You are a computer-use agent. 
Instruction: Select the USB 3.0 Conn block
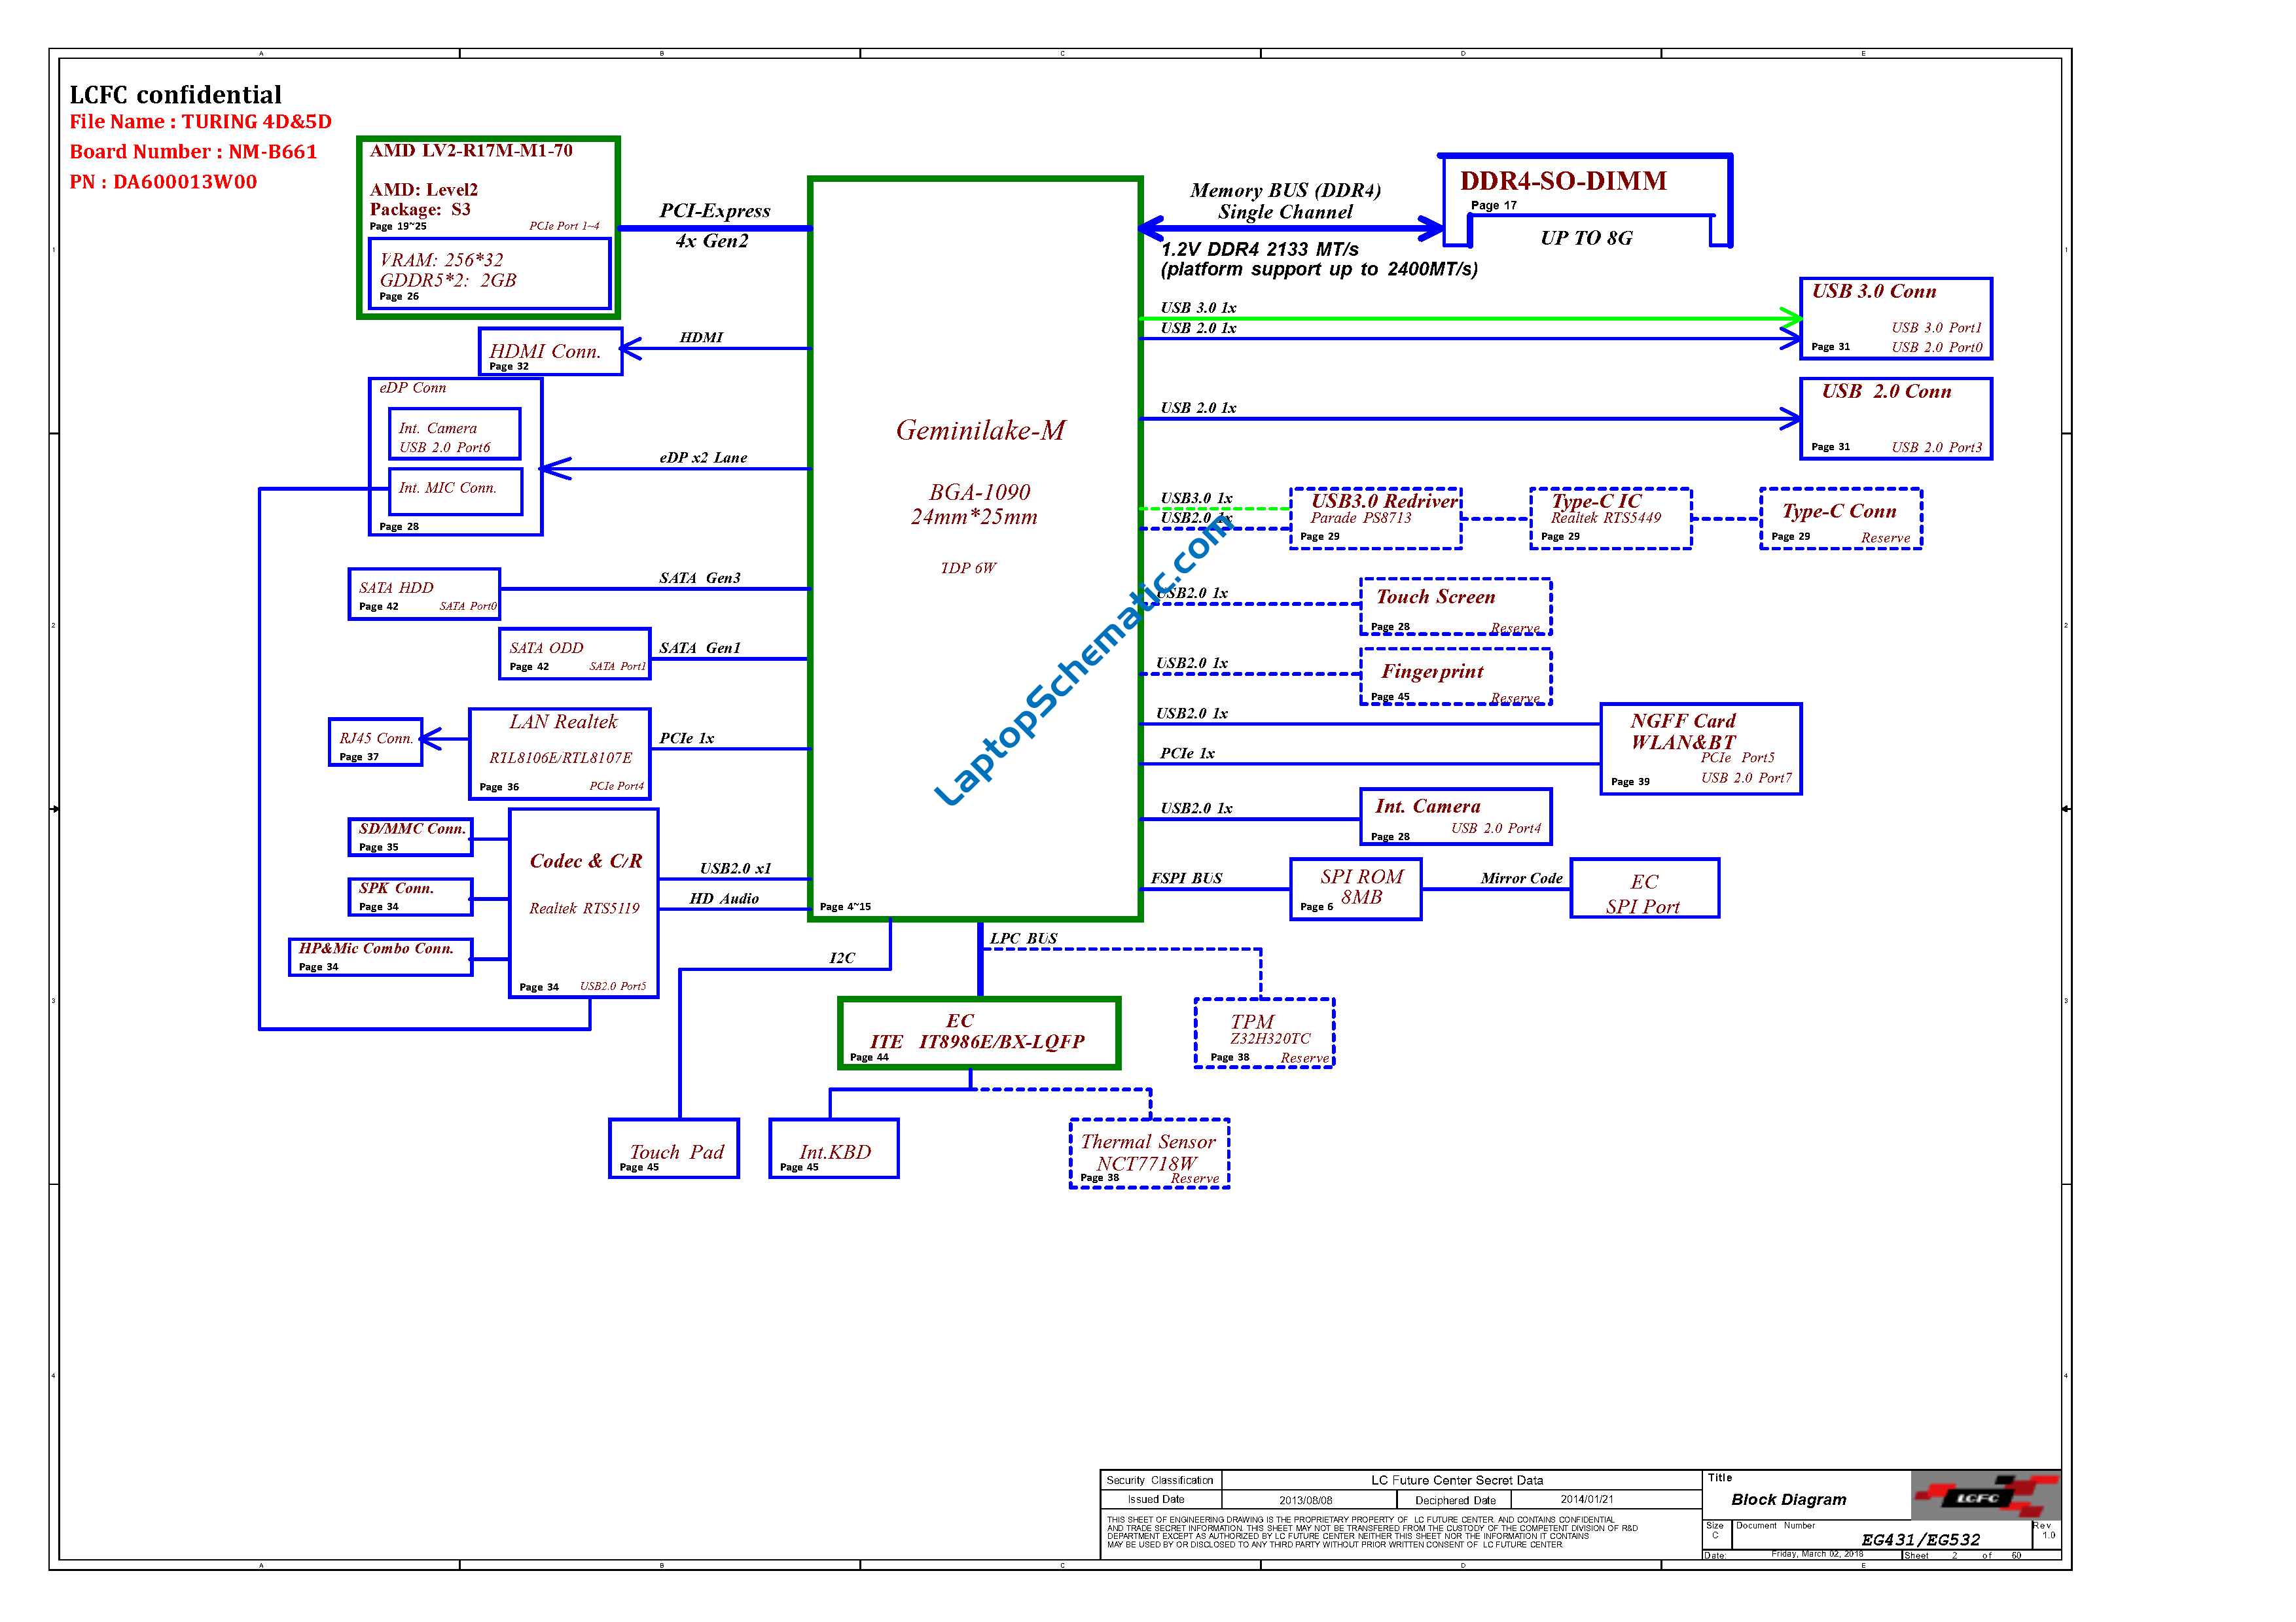pyautogui.click(x=1896, y=319)
